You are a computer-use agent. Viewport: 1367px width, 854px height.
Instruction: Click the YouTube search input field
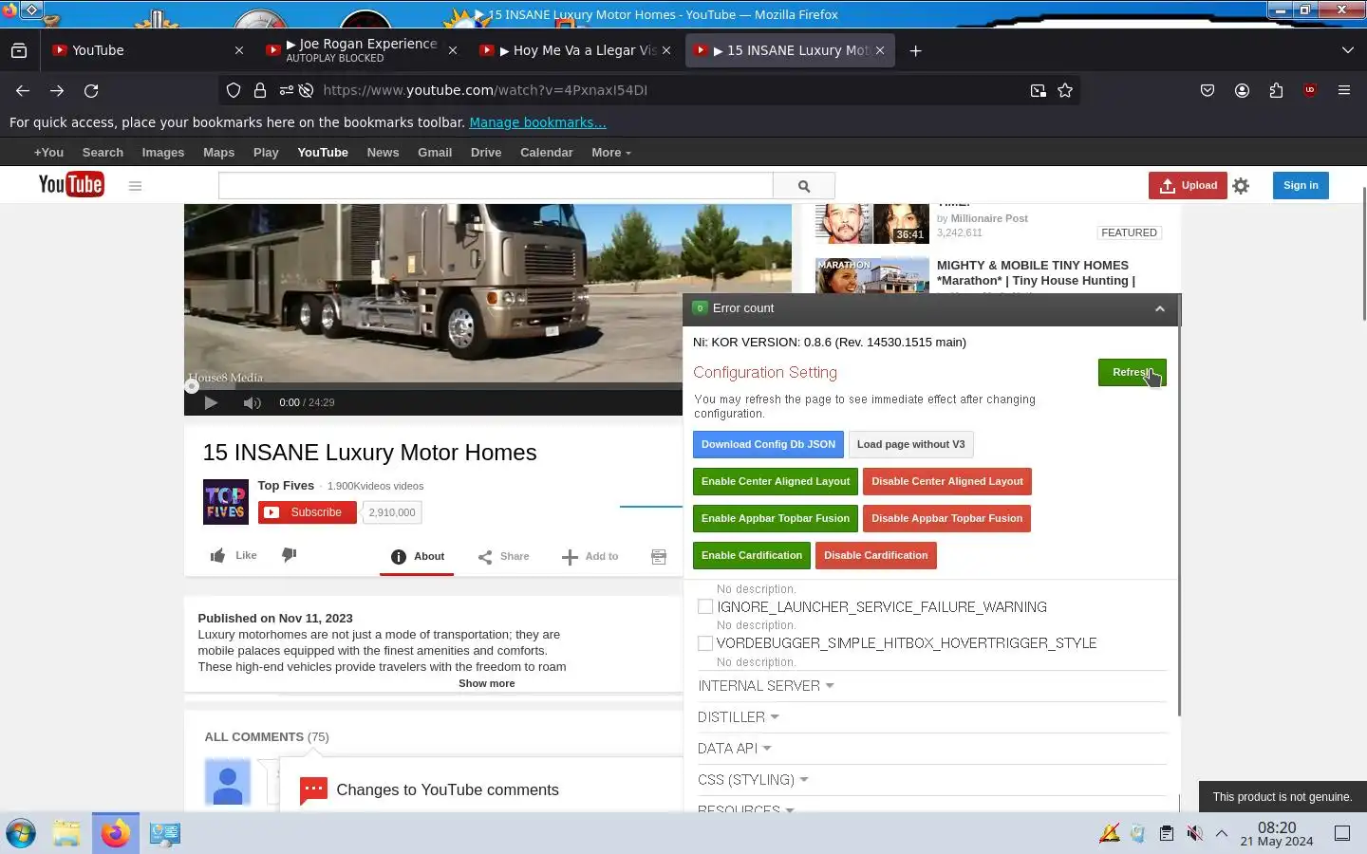coord(496,186)
